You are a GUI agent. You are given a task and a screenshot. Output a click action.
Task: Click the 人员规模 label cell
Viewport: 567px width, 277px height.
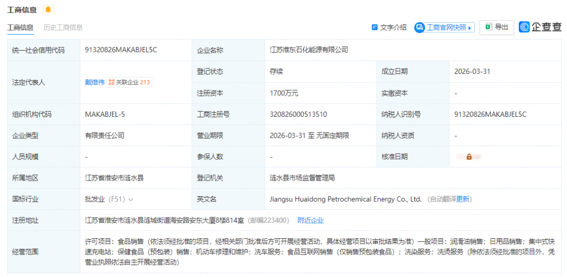tap(44, 157)
